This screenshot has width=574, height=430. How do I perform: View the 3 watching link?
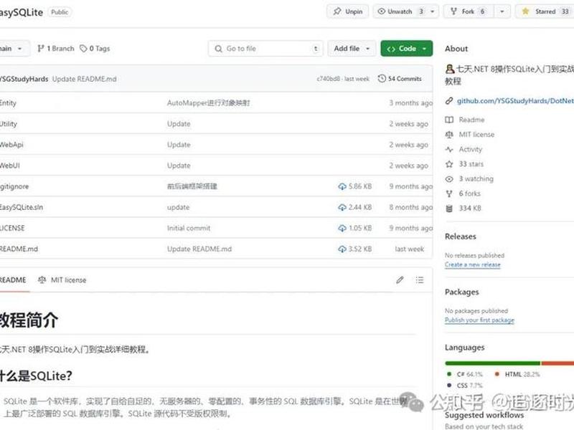[x=476, y=178]
